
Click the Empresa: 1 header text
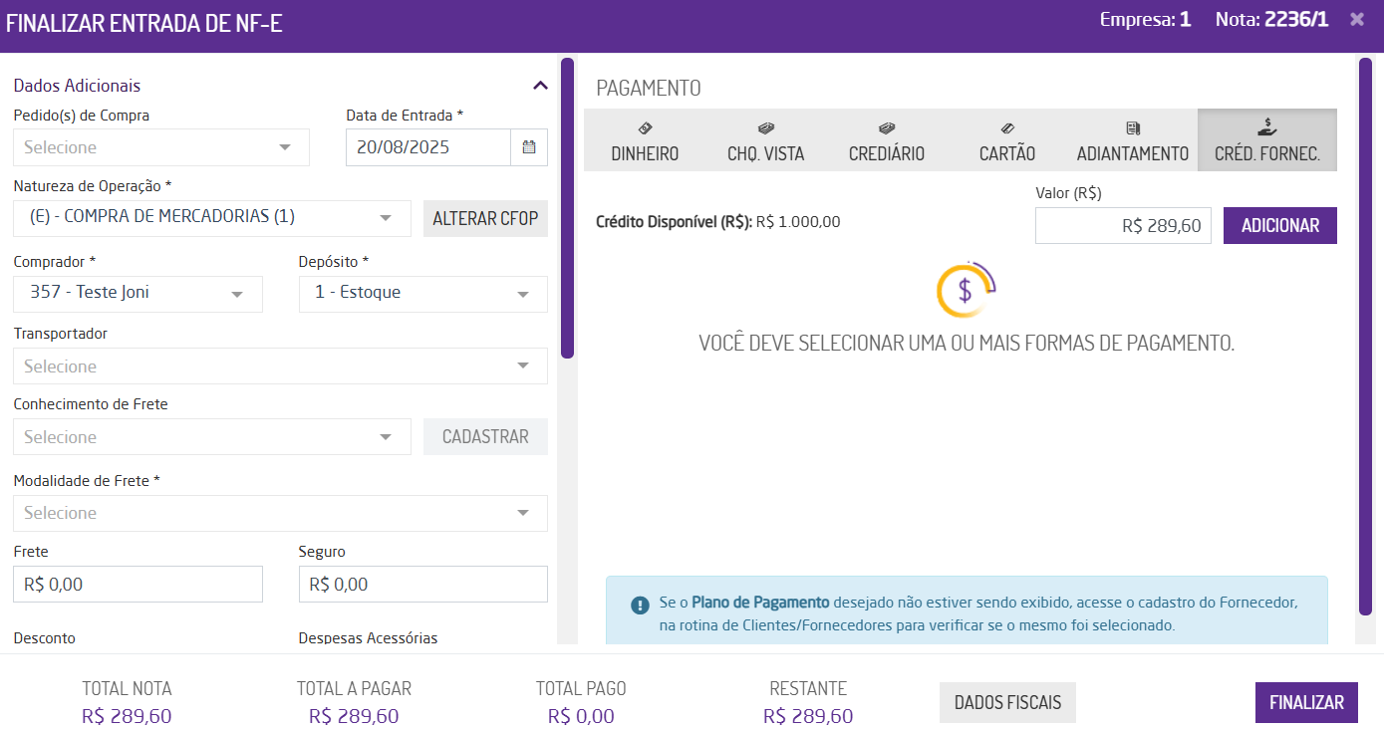click(x=1145, y=19)
